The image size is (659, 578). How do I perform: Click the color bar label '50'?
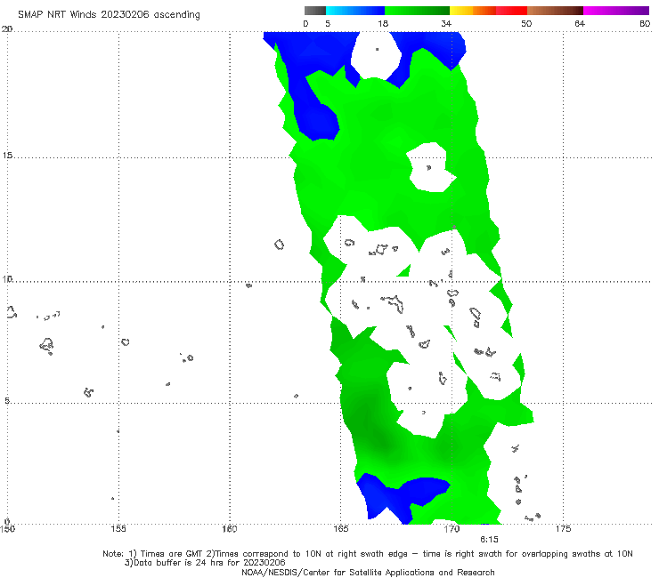point(526,23)
